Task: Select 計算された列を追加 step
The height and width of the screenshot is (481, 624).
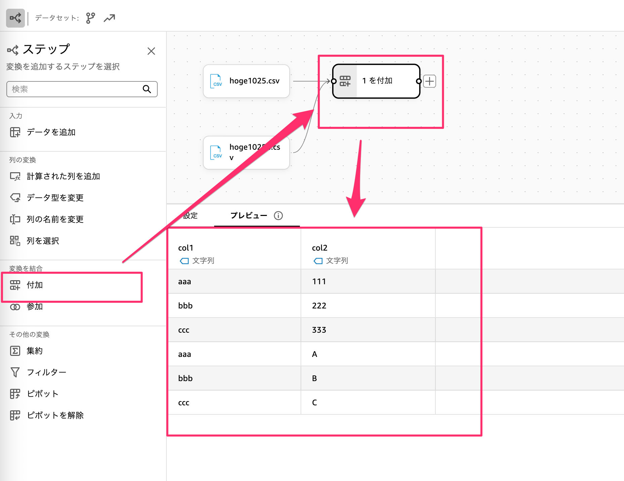Action: (x=63, y=176)
